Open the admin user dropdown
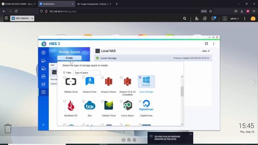 235,19
